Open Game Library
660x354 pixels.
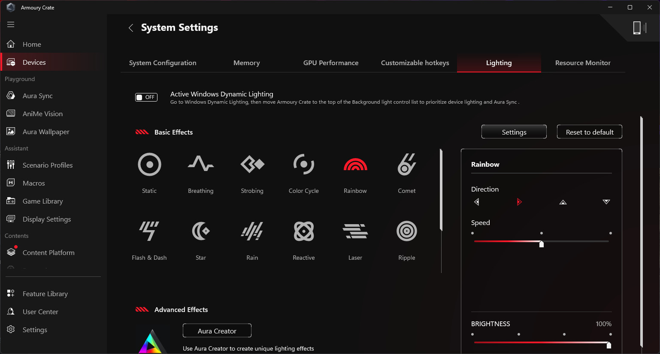(53, 201)
